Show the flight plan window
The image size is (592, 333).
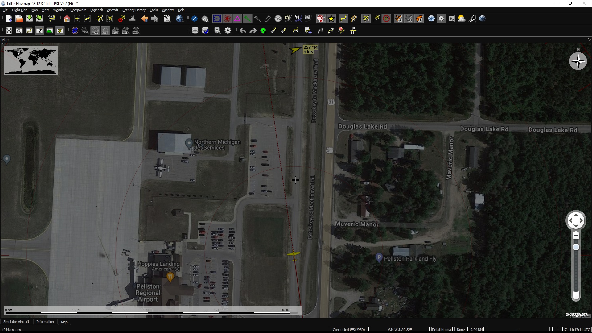coord(29,31)
